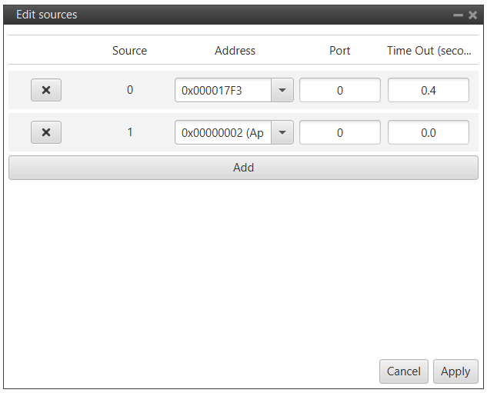Viewport: 487px width, 393px height.
Task: Click the Port column header
Action: (x=339, y=51)
